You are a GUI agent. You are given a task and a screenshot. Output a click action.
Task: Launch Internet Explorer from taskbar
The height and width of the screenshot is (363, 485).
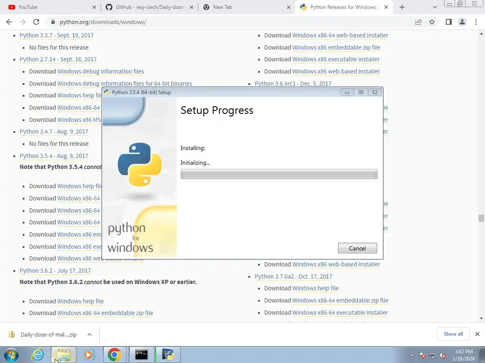37,355
